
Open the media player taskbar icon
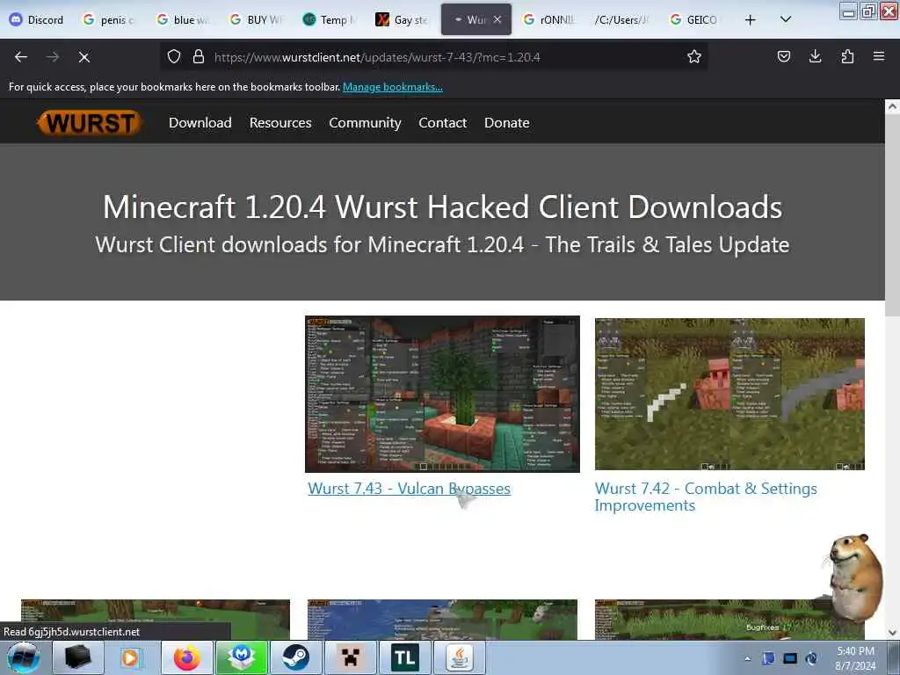(x=133, y=657)
